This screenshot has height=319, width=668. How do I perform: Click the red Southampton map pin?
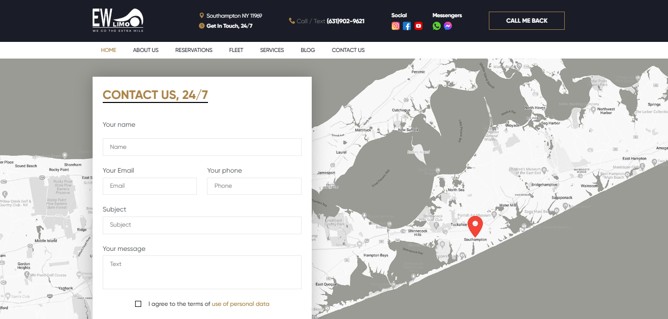click(x=475, y=225)
